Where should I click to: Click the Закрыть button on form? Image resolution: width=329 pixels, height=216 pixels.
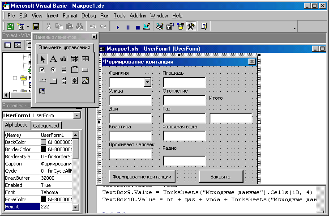[221, 177]
